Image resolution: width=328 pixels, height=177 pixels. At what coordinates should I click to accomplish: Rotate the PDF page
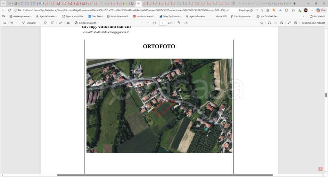pos(178,23)
